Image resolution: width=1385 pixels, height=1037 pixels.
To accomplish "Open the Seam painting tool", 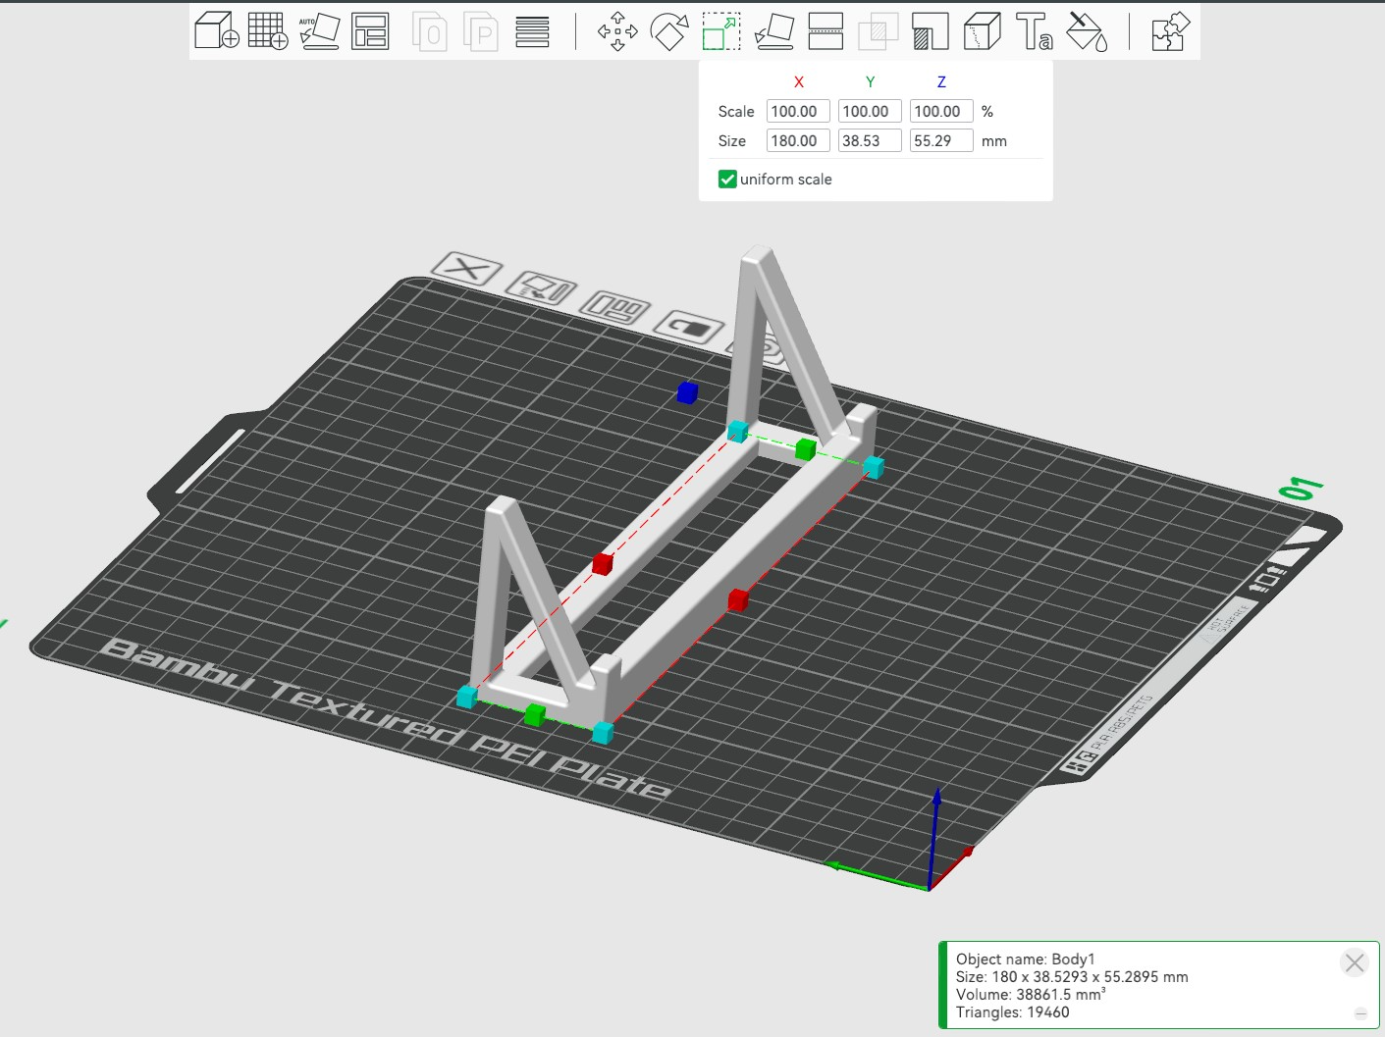I will (982, 30).
